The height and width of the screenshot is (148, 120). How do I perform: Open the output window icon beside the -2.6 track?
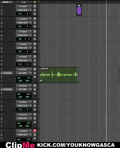35,48
